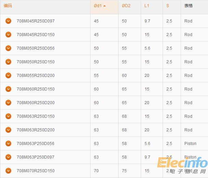Screen dimensions: 208x178
Task: Open part number 708M055R250D200 link
Action: [x=36, y=76]
